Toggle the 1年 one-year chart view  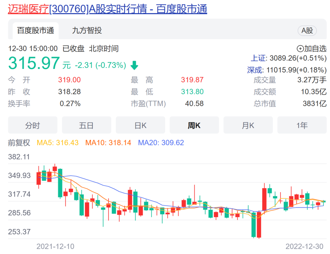coord(302,125)
